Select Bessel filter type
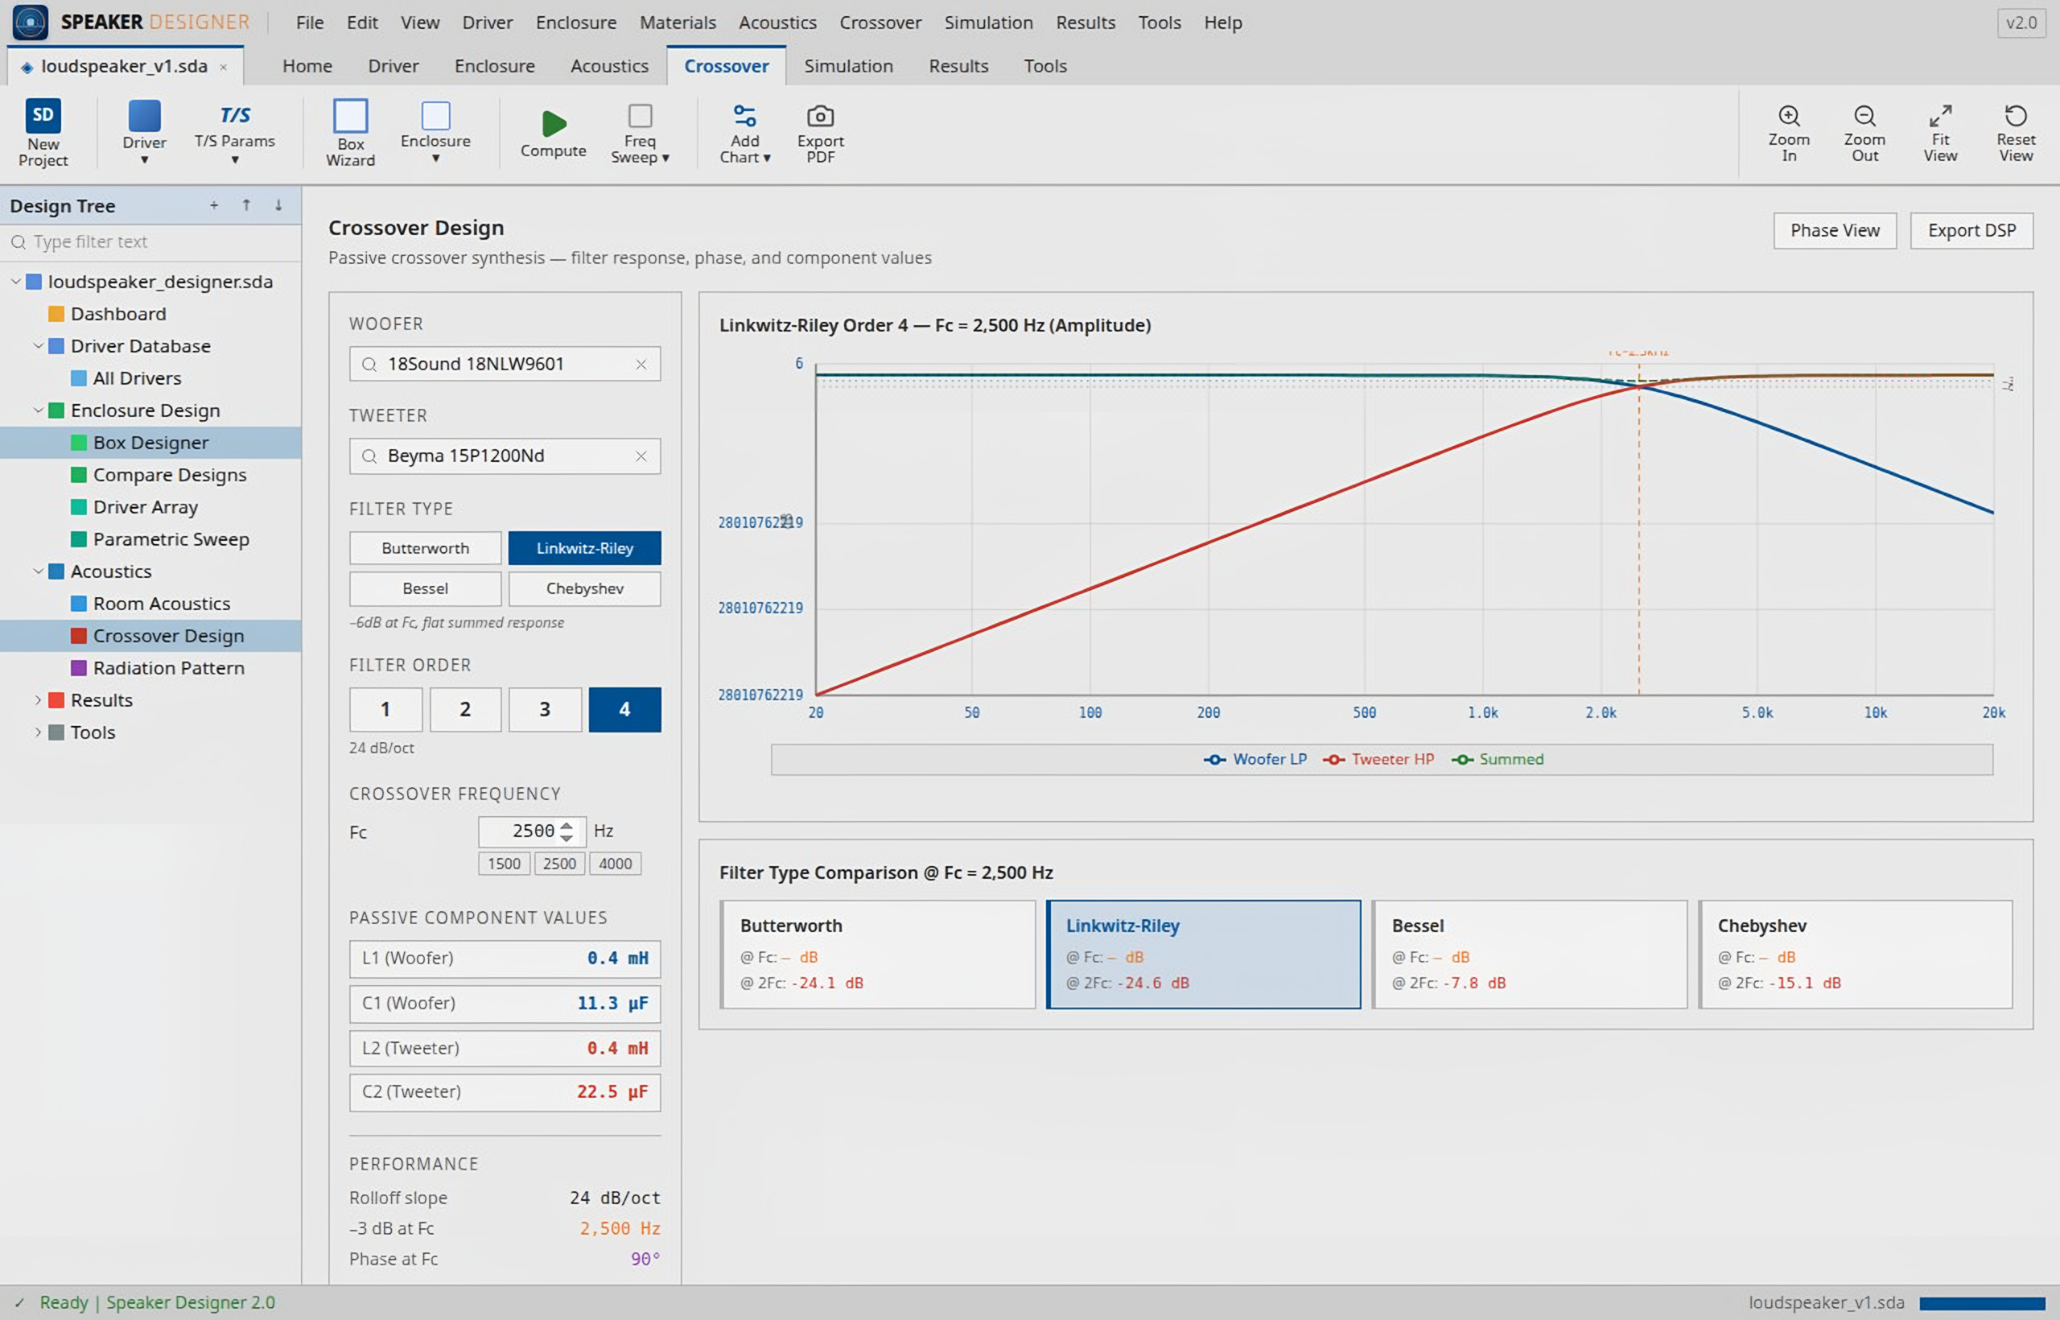The width and height of the screenshot is (2060, 1320). click(425, 589)
